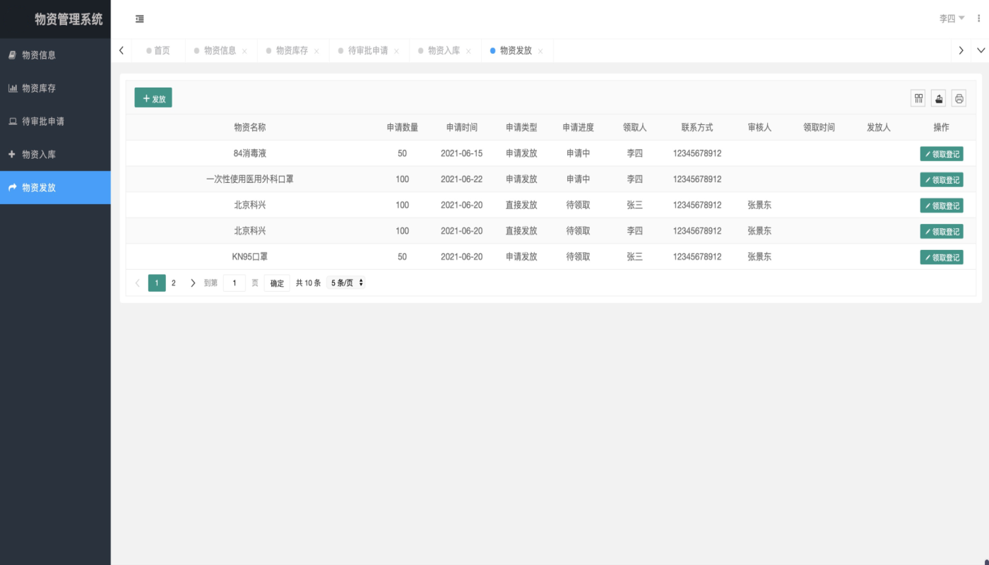Screen dimensions: 989x565
Task: Click 领取登记 for 北京科兴 张三 row
Action: click(942, 206)
